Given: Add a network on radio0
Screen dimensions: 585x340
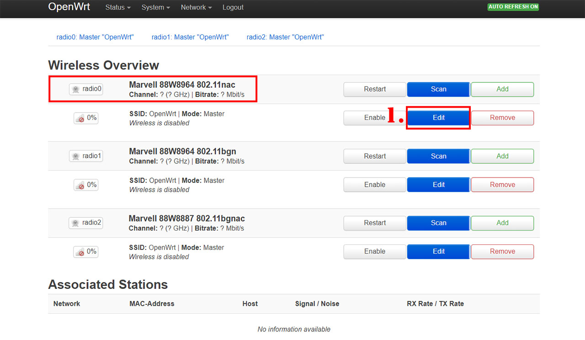Looking at the screenshot, I should point(502,89).
